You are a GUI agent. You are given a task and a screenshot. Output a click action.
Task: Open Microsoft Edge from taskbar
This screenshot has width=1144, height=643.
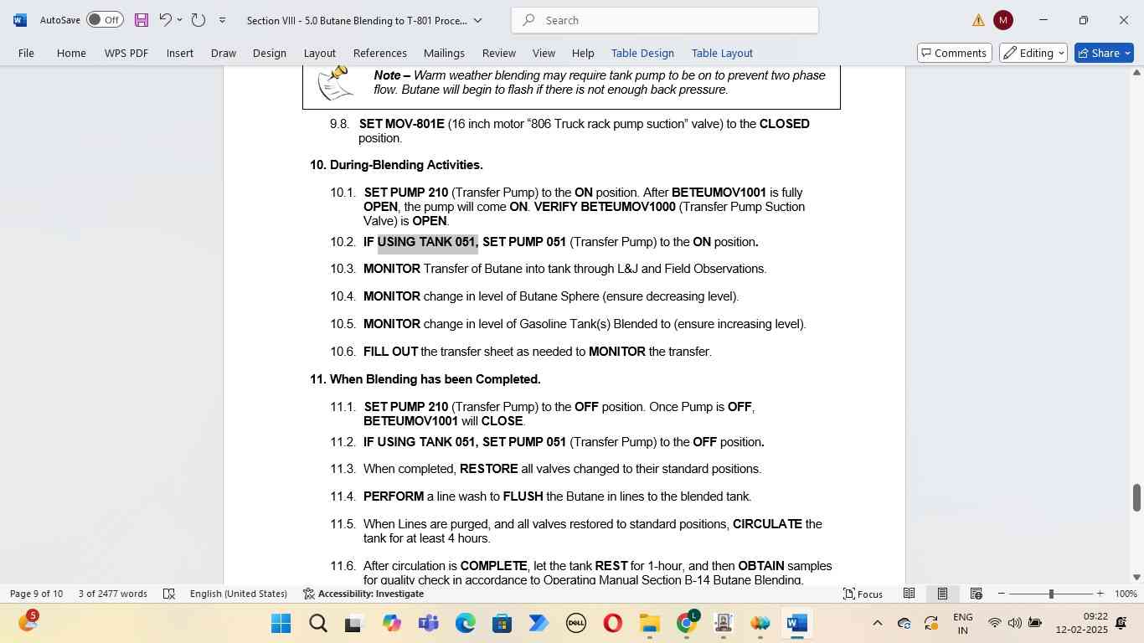click(465, 624)
